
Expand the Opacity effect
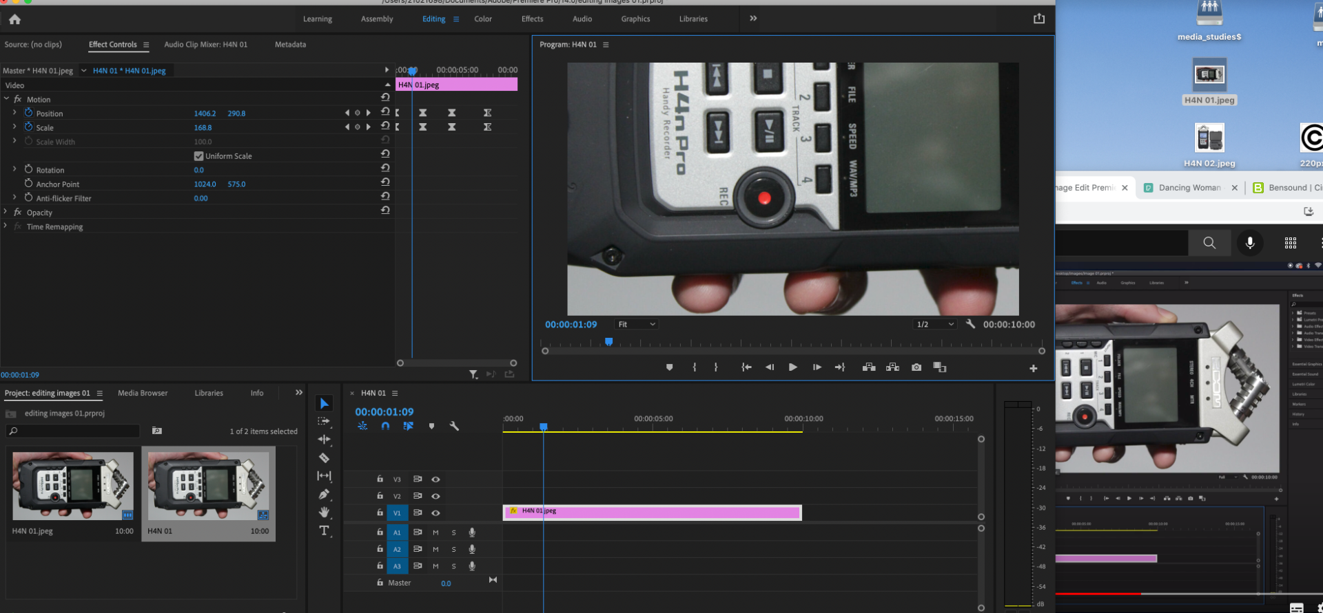coord(6,212)
